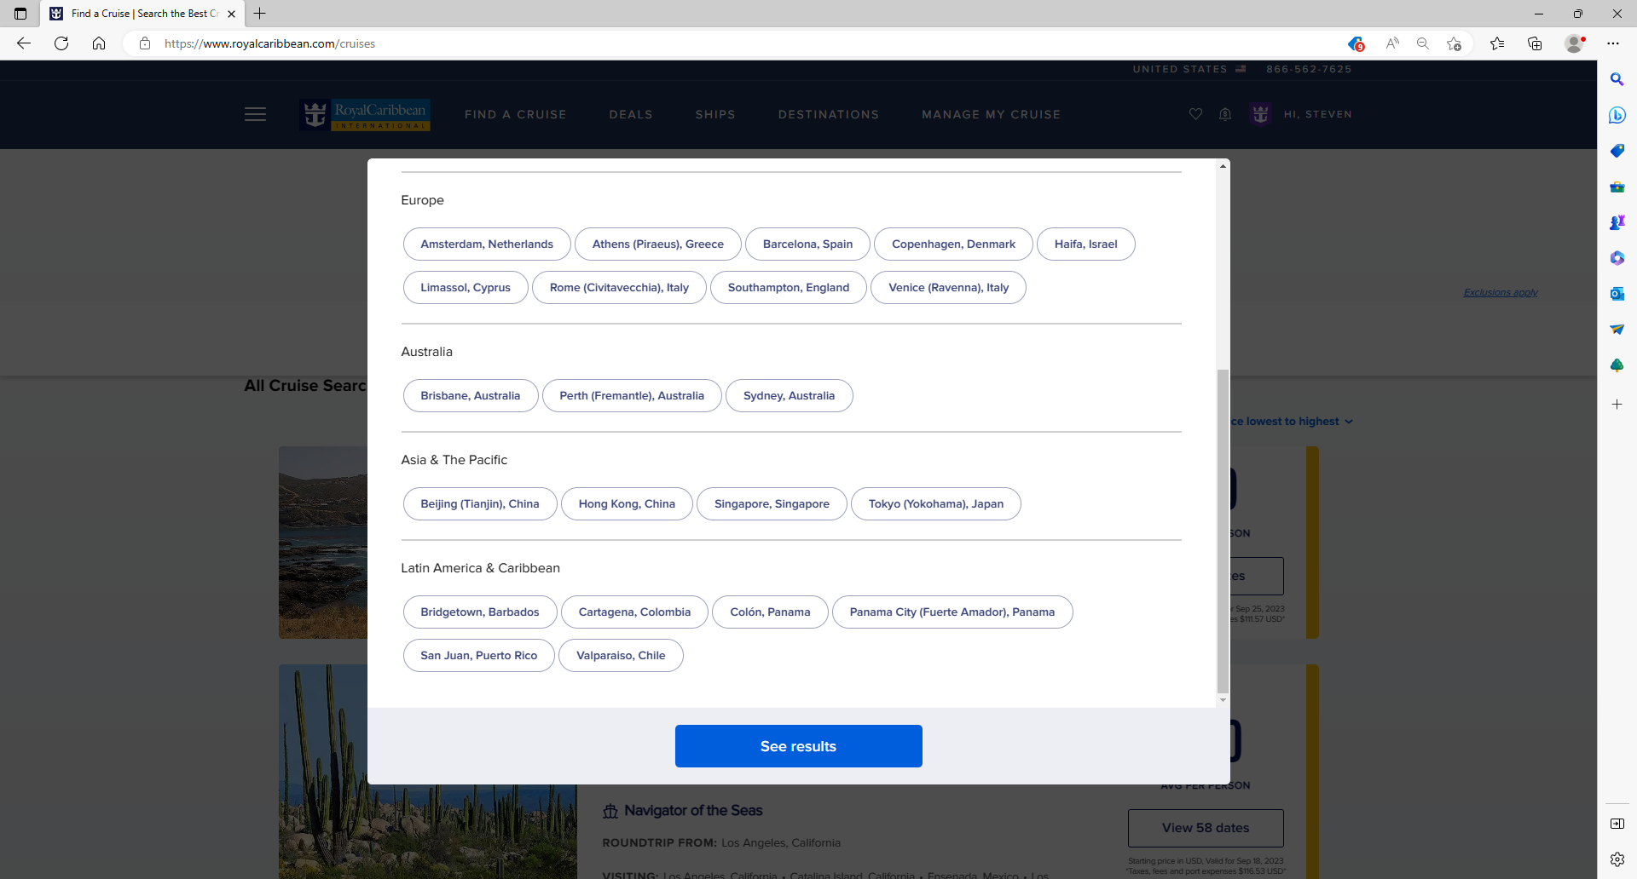Add a new app to sidebar
Image resolution: width=1637 pixels, height=879 pixels.
pos(1617,405)
